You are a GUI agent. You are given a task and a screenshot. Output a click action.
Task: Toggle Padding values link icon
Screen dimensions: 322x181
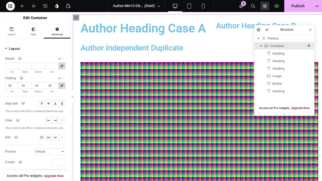[62, 85]
